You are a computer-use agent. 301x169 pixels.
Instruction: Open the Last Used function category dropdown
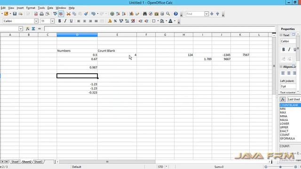pyautogui.click(x=293, y=99)
